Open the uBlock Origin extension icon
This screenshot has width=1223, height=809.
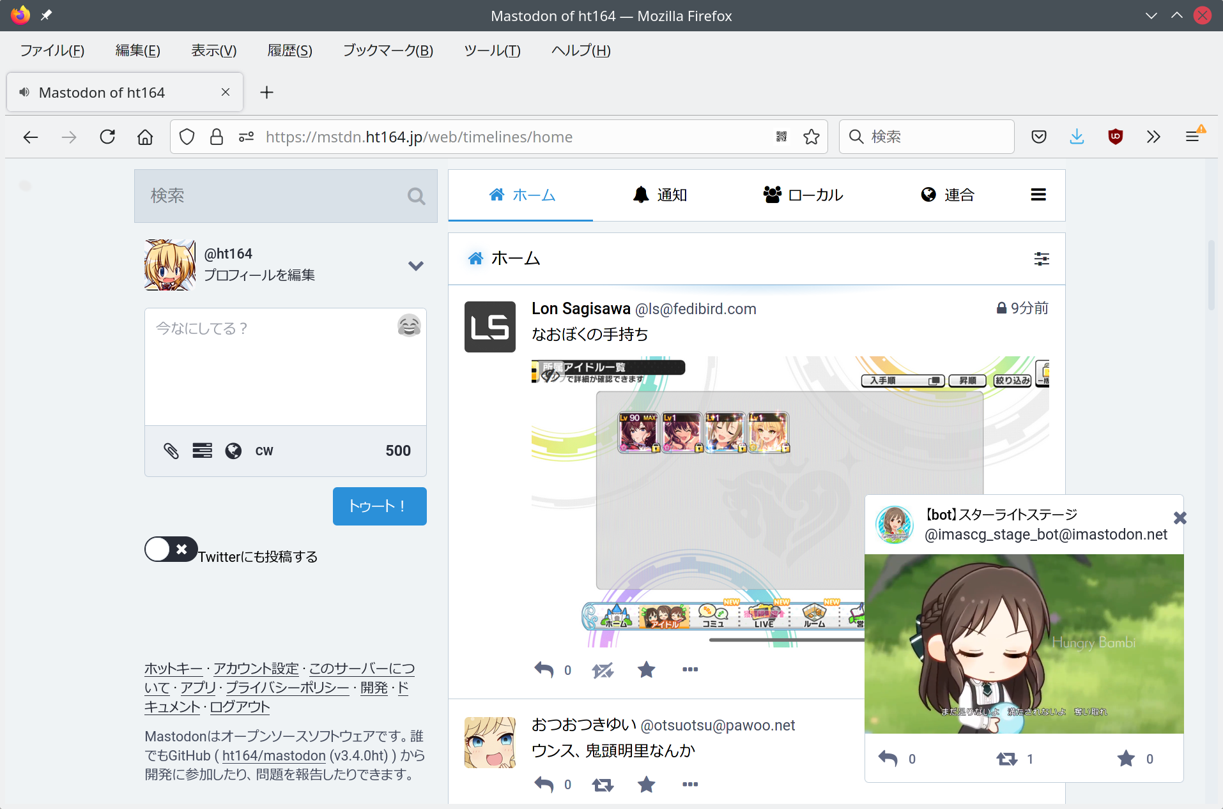pyautogui.click(x=1116, y=137)
